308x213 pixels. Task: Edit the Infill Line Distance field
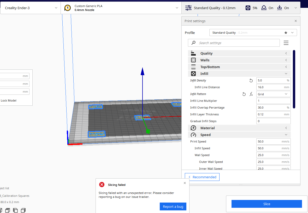273,87
